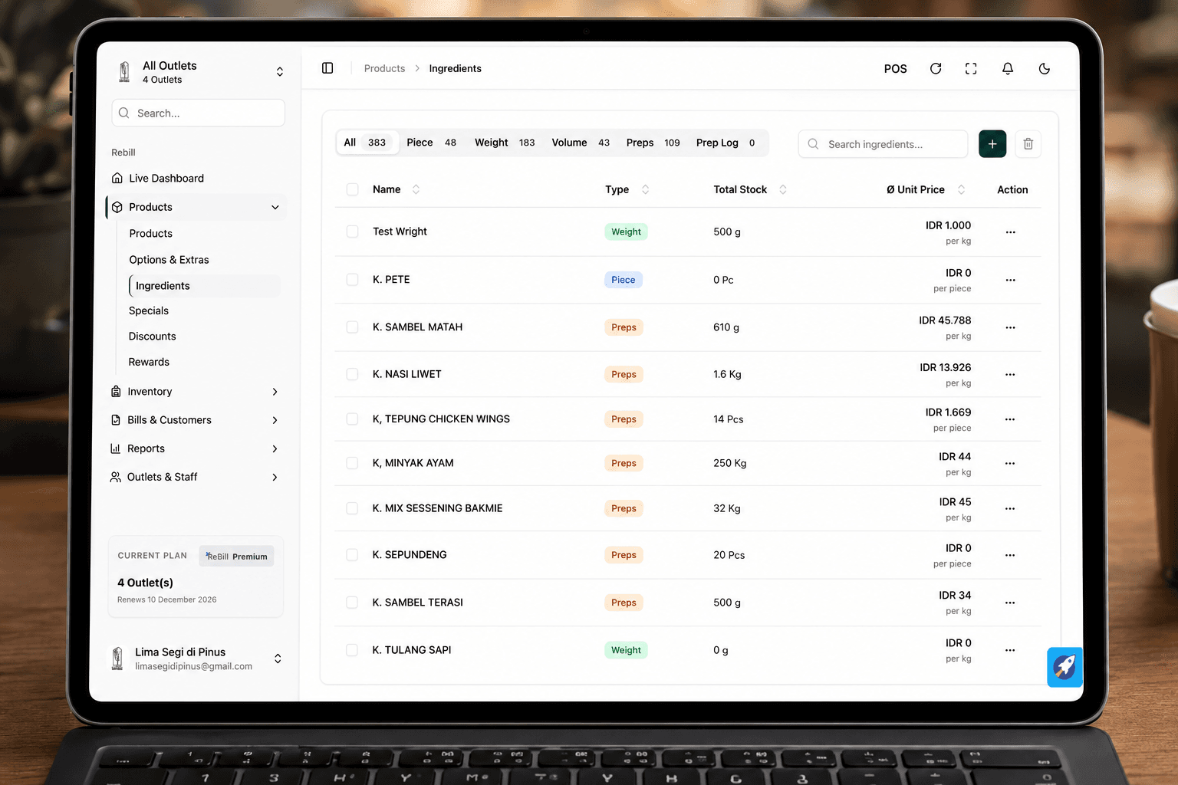Tick the Test Wright row checkbox
Screen dimensions: 1178x785
click(x=352, y=232)
